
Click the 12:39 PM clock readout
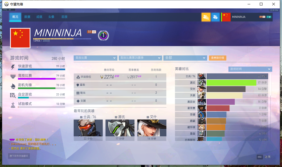pyautogui.click(x=274, y=10)
